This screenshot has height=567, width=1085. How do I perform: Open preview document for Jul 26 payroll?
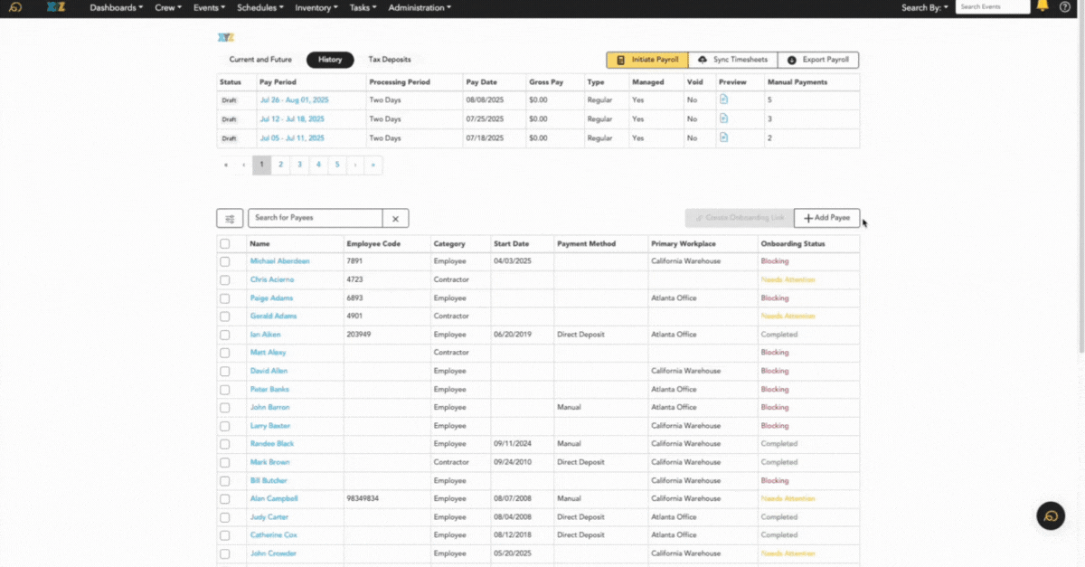tap(723, 99)
